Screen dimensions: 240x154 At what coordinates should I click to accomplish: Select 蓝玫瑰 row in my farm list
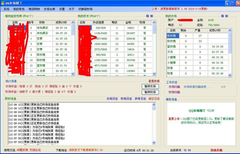point(197,47)
